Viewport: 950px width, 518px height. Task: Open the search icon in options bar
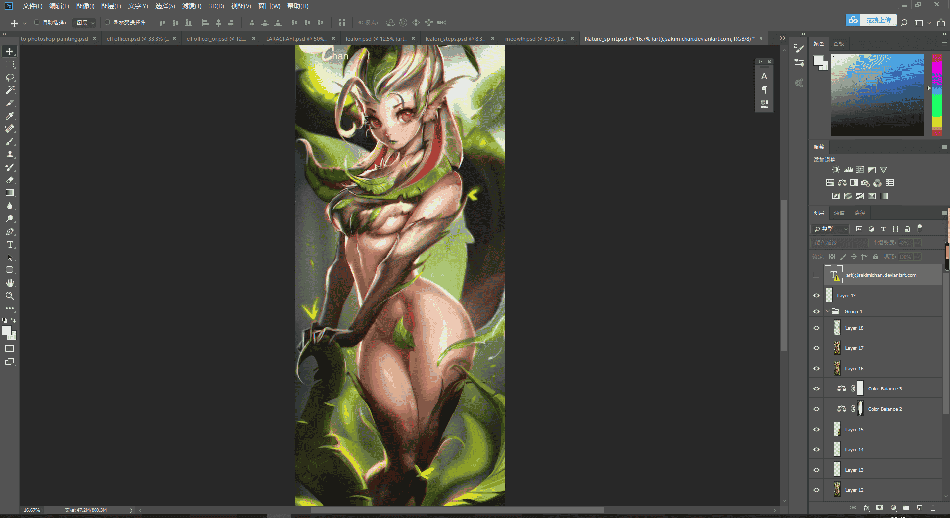[x=904, y=22]
